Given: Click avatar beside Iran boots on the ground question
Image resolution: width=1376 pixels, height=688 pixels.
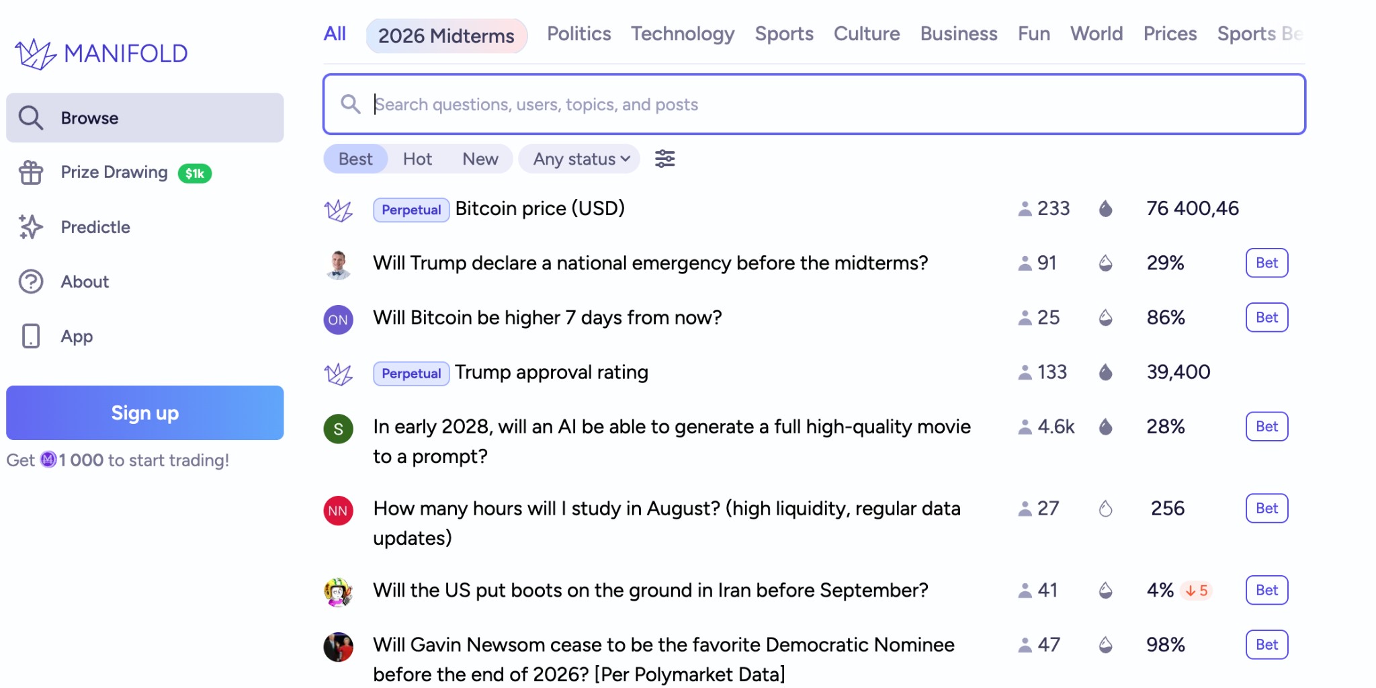Looking at the screenshot, I should tap(339, 592).
